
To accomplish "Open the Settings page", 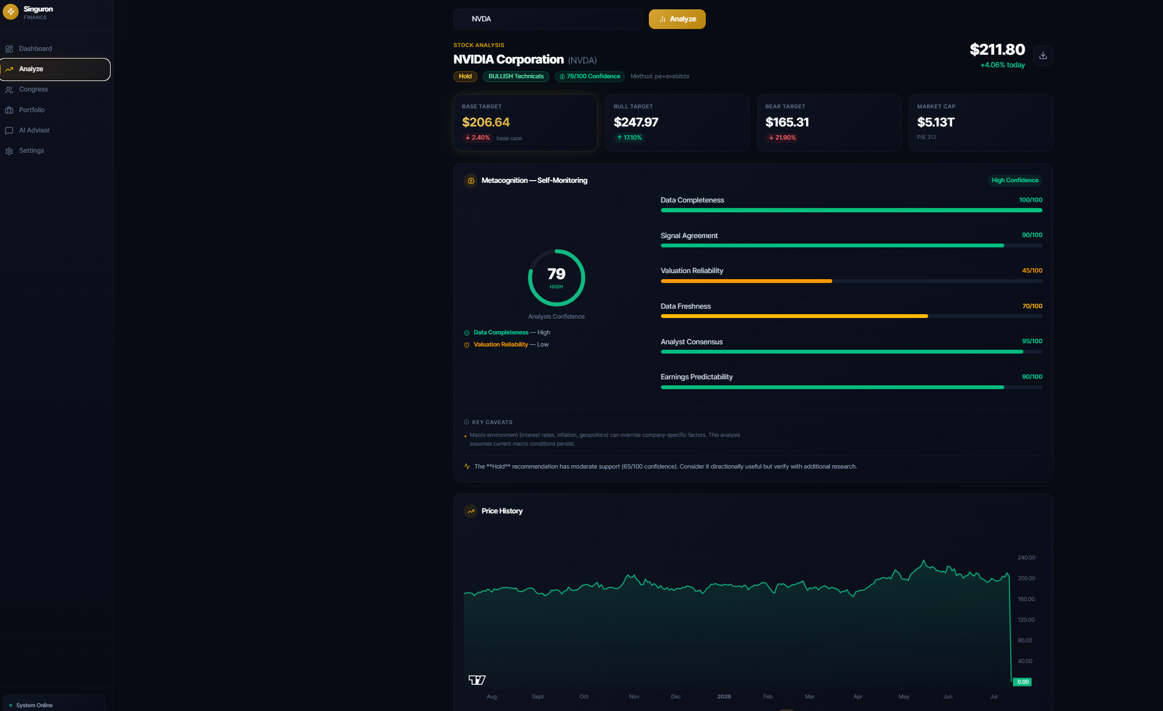I will pos(55,151).
